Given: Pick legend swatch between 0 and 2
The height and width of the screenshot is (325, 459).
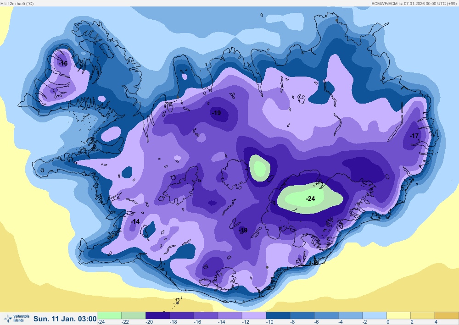Looking at the screenshot, I should [x=399, y=315].
